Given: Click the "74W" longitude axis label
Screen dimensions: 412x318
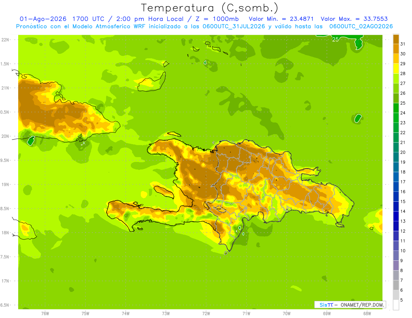Looking at the screenshot, I should [126, 314].
